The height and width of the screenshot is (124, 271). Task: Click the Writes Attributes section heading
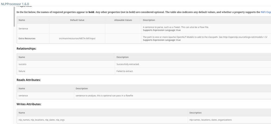tap(29, 104)
